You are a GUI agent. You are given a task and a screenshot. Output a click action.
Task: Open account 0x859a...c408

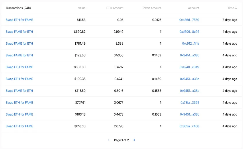click(189, 126)
